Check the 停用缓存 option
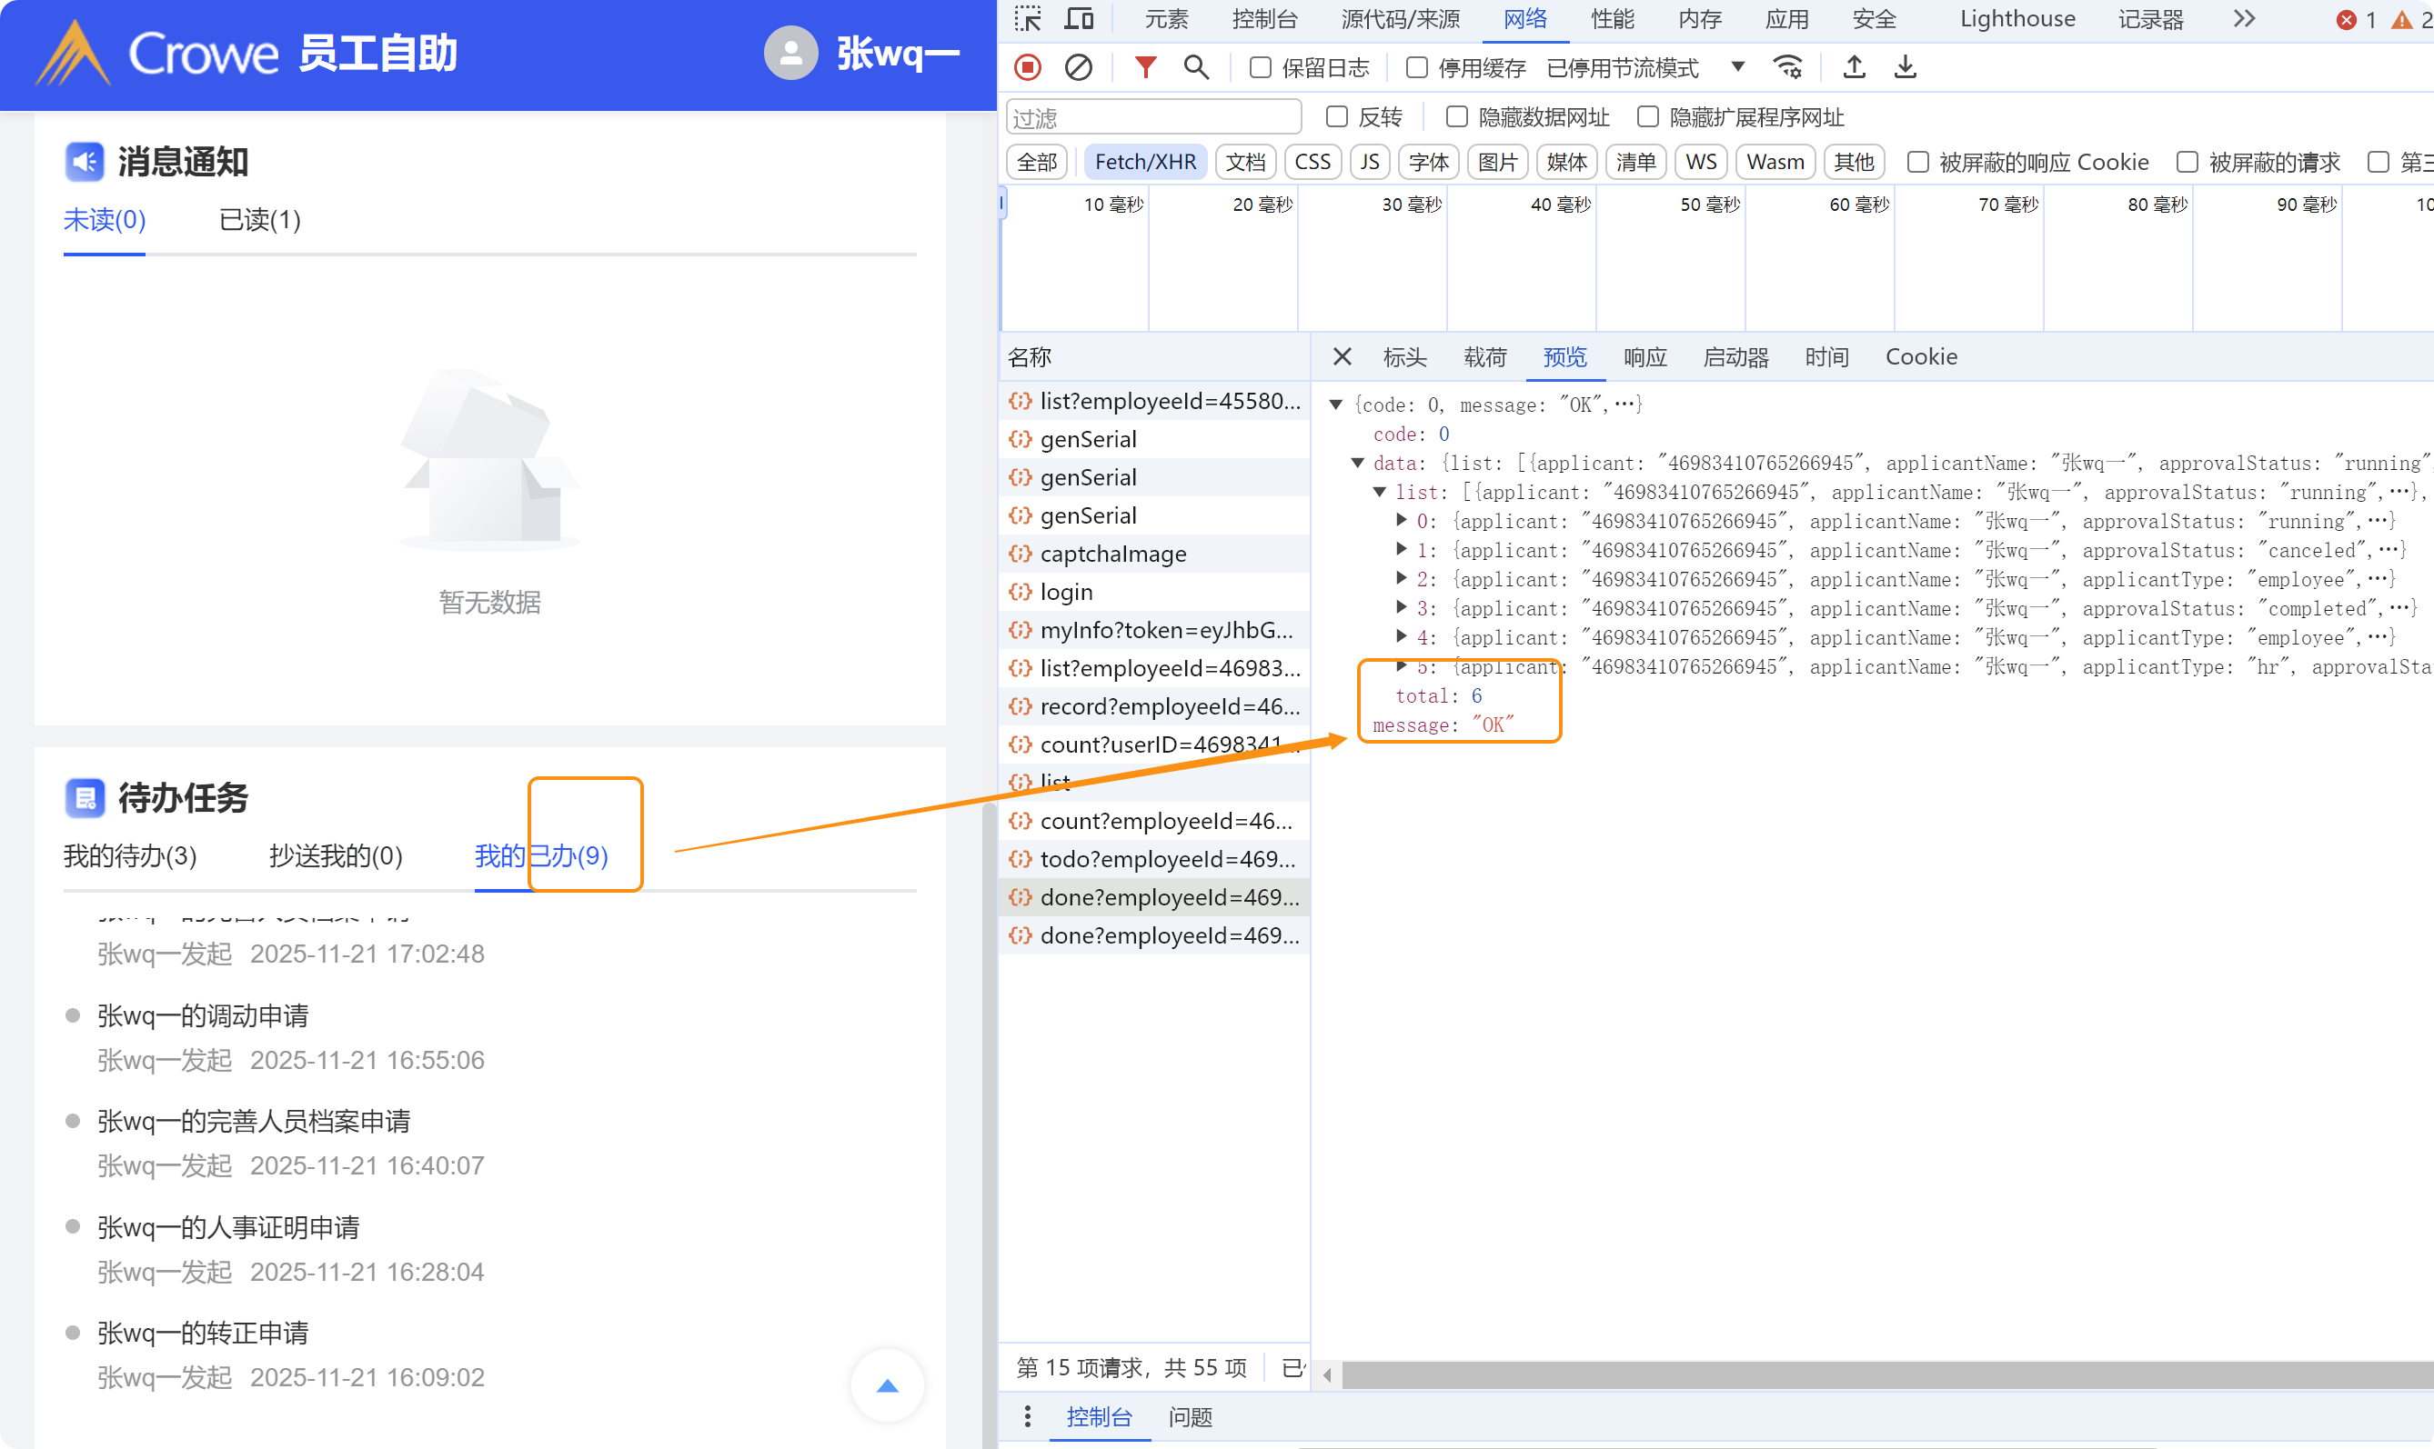The height and width of the screenshot is (1449, 2434). (x=1416, y=67)
